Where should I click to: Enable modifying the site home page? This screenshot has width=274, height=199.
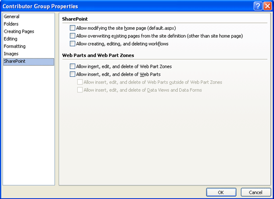pyautogui.click(x=72, y=28)
